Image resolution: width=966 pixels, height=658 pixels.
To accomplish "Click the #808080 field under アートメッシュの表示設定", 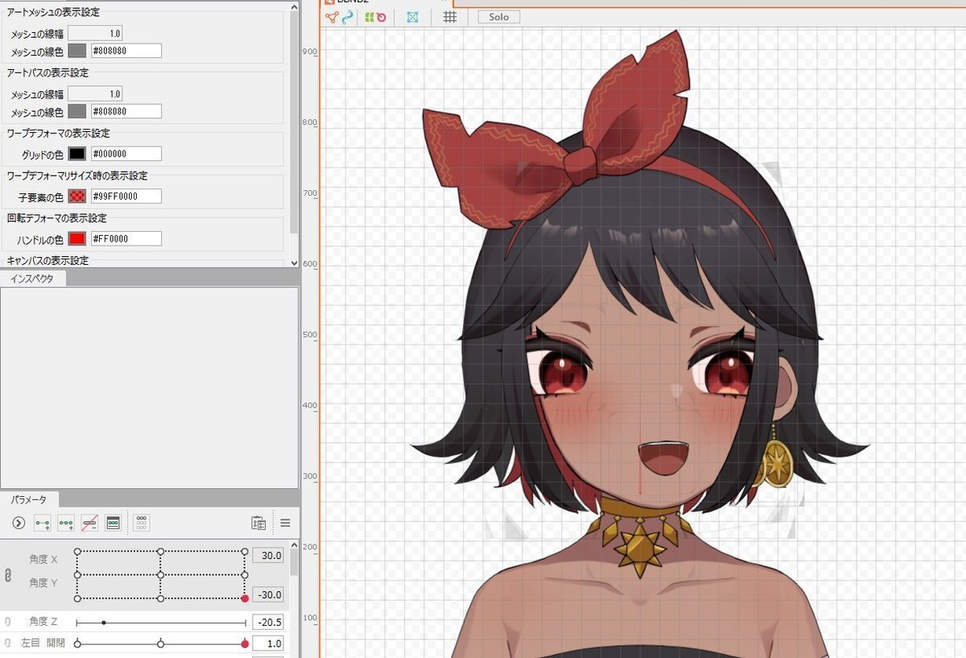I will [126, 51].
